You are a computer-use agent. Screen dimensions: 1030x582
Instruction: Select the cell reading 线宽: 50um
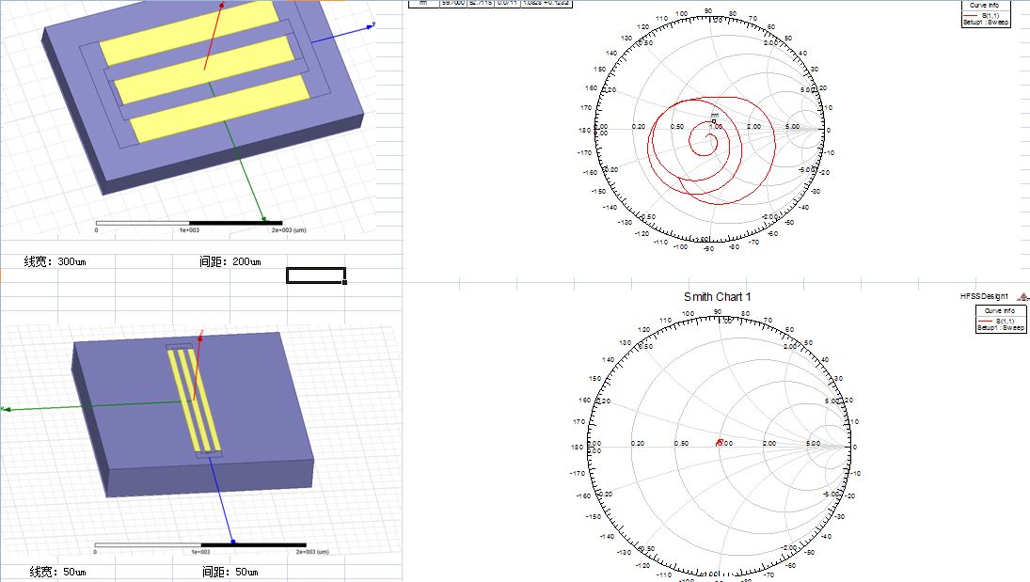pyautogui.click(x=57, y=573)
